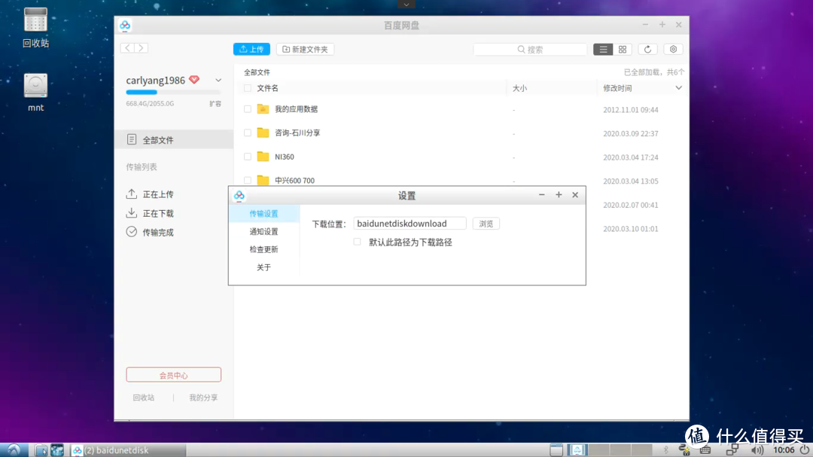Click the 大小 column header
Screen dimensions: 813x457
pos(519,88)
